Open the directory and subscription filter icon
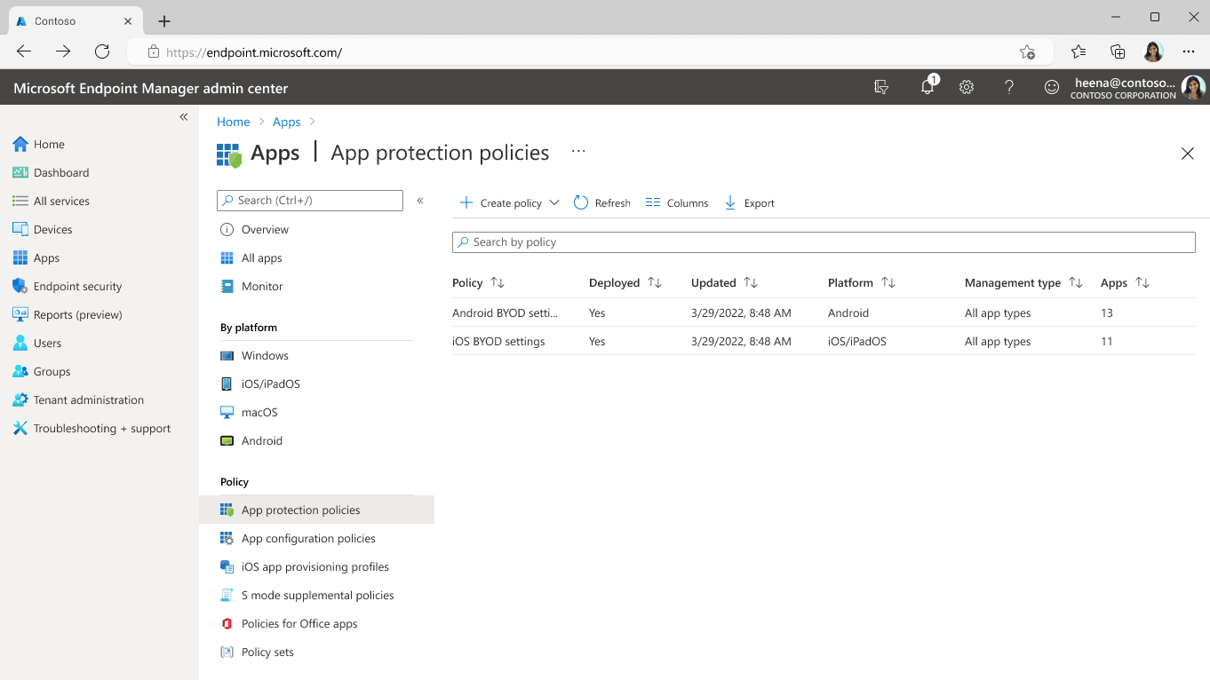This screenshot has width=1210, height=680. click(x=881, y=87)
